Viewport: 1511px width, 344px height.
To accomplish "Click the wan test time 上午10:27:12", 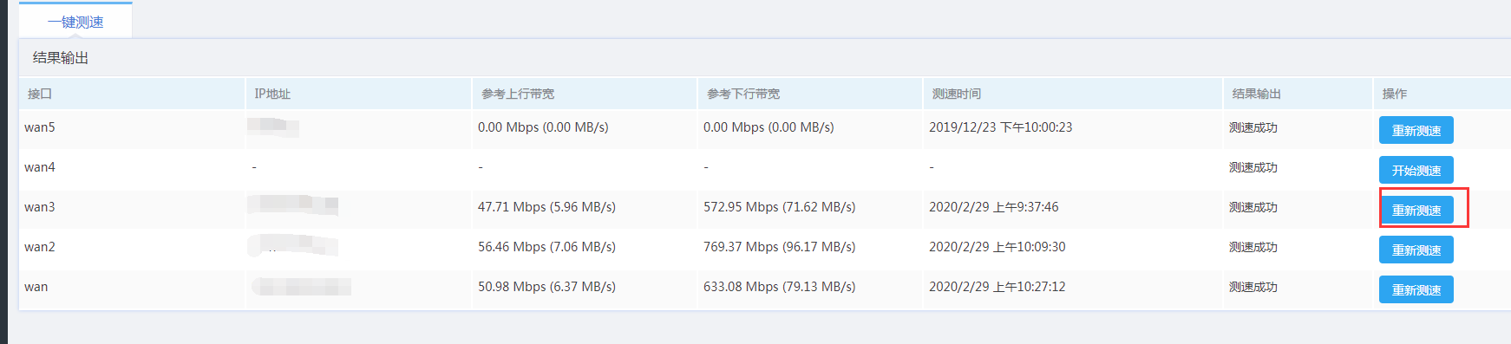I will (x=1030, y=287).
